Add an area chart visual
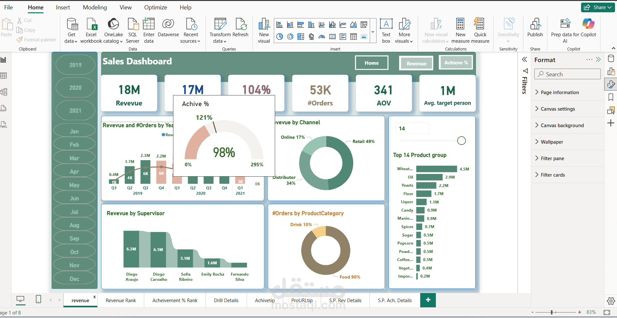 pyautogui.click(x=354, y=25)
